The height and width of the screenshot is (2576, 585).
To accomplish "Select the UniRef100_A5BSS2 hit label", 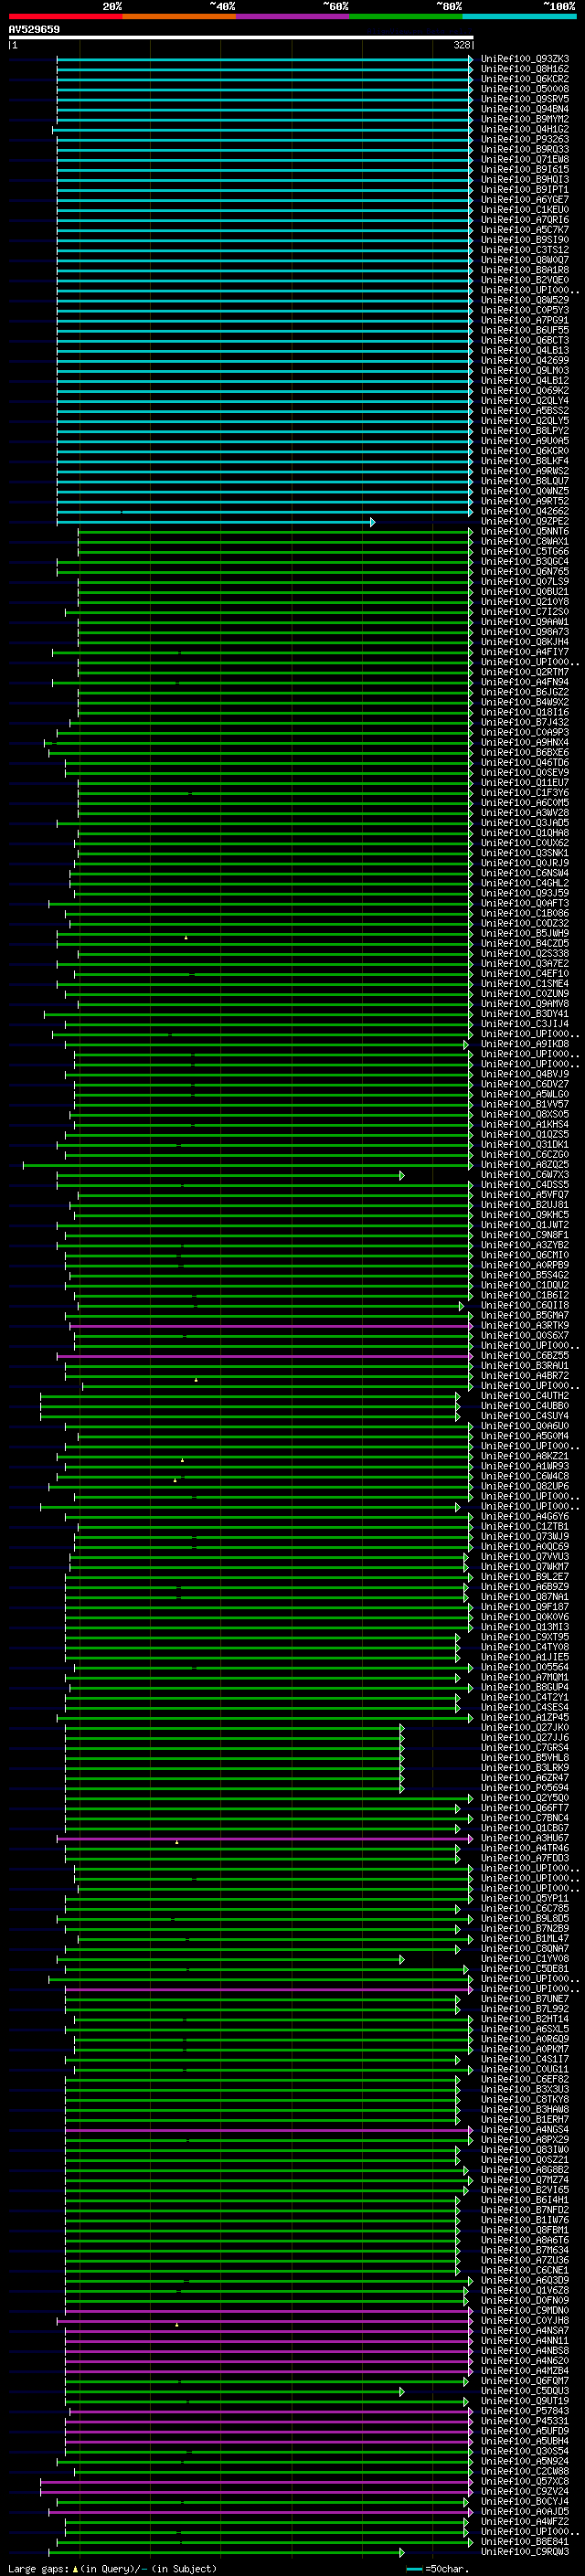I will point(525,411).
